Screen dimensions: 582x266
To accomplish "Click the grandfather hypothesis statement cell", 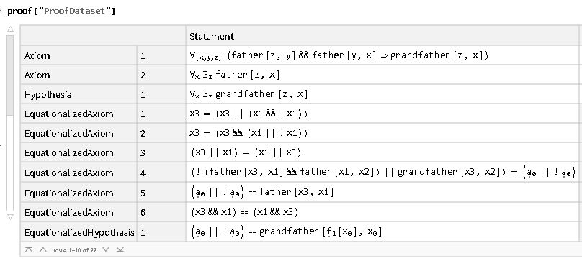I will click(382, 94).
